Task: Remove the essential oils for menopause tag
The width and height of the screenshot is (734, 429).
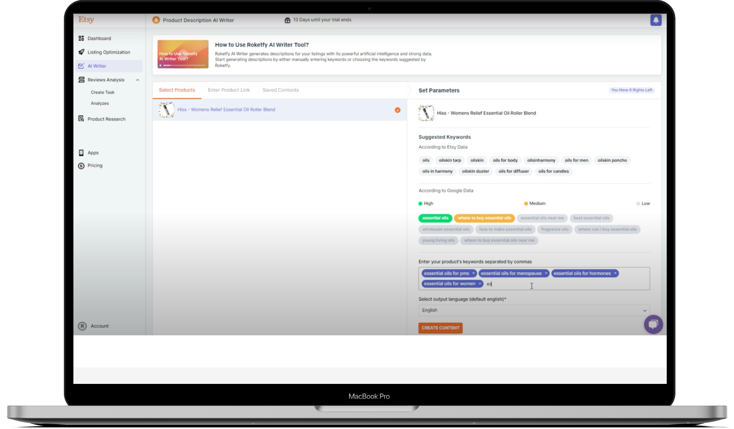Action: 546,273
